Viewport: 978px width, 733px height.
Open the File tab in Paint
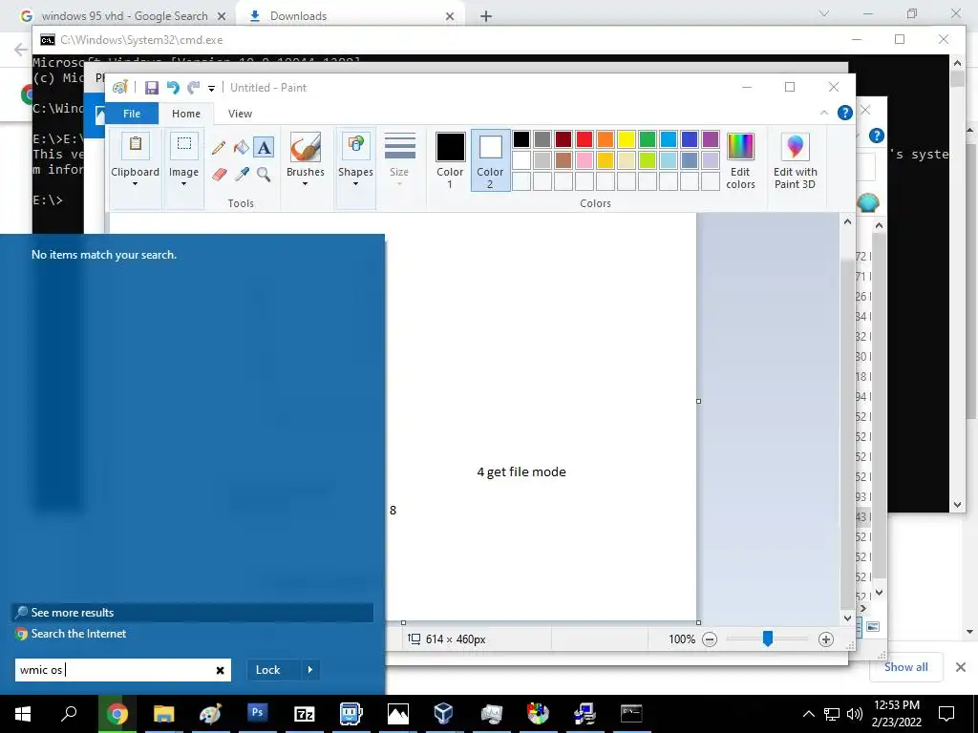click(132, 114)
